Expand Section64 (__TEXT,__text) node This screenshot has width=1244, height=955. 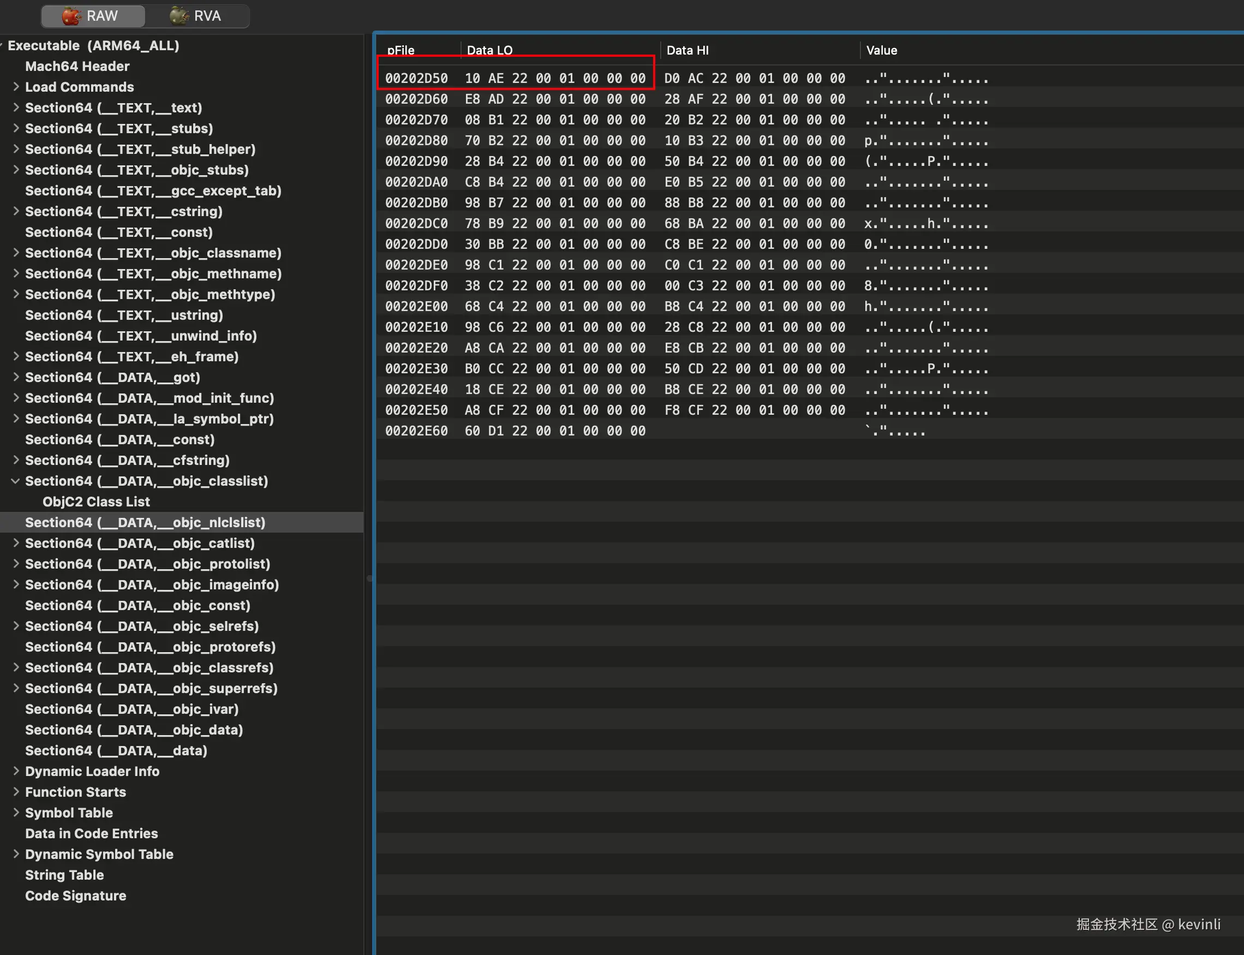pos(16,108)
